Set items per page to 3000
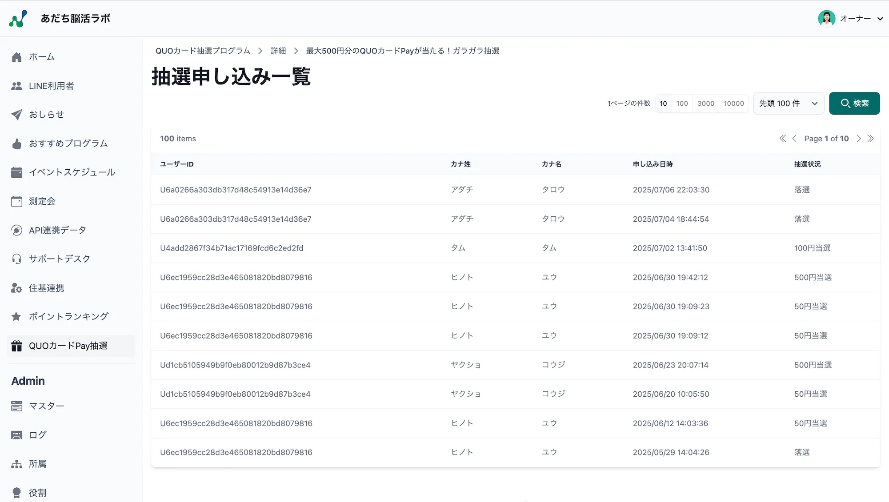This screenshot has width=889, height=502. (x=705, y=104)
